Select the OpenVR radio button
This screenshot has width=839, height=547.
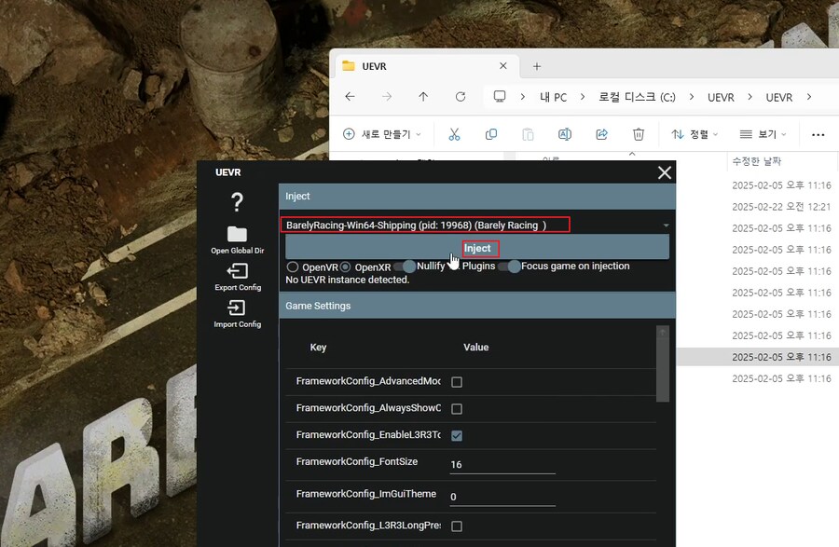click(293, 267)
